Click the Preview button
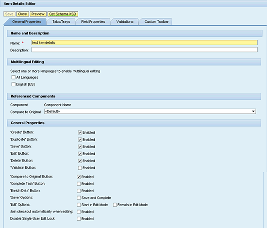Viewport: 267px width, 228px height. click(38, 14)
